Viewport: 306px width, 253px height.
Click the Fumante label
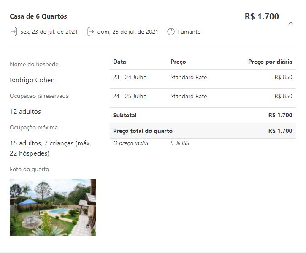[189, 32]
